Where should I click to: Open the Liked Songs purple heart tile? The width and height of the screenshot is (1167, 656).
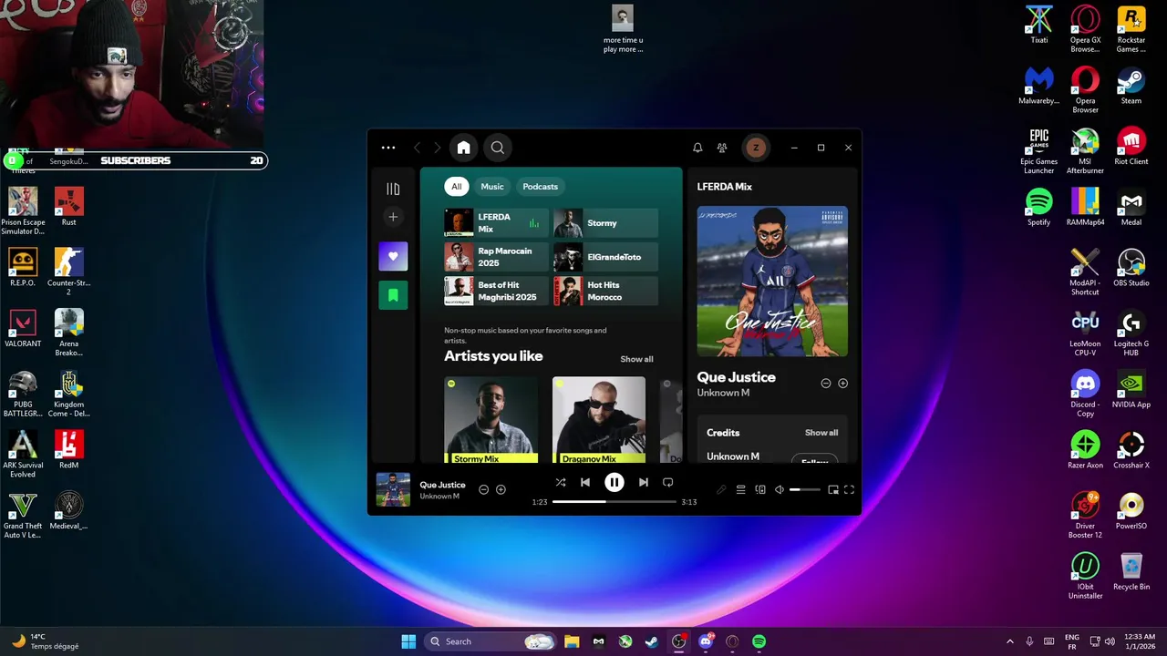point(393,257)
